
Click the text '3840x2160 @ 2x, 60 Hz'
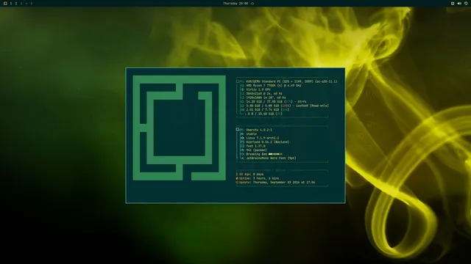[x=264, y=93]
